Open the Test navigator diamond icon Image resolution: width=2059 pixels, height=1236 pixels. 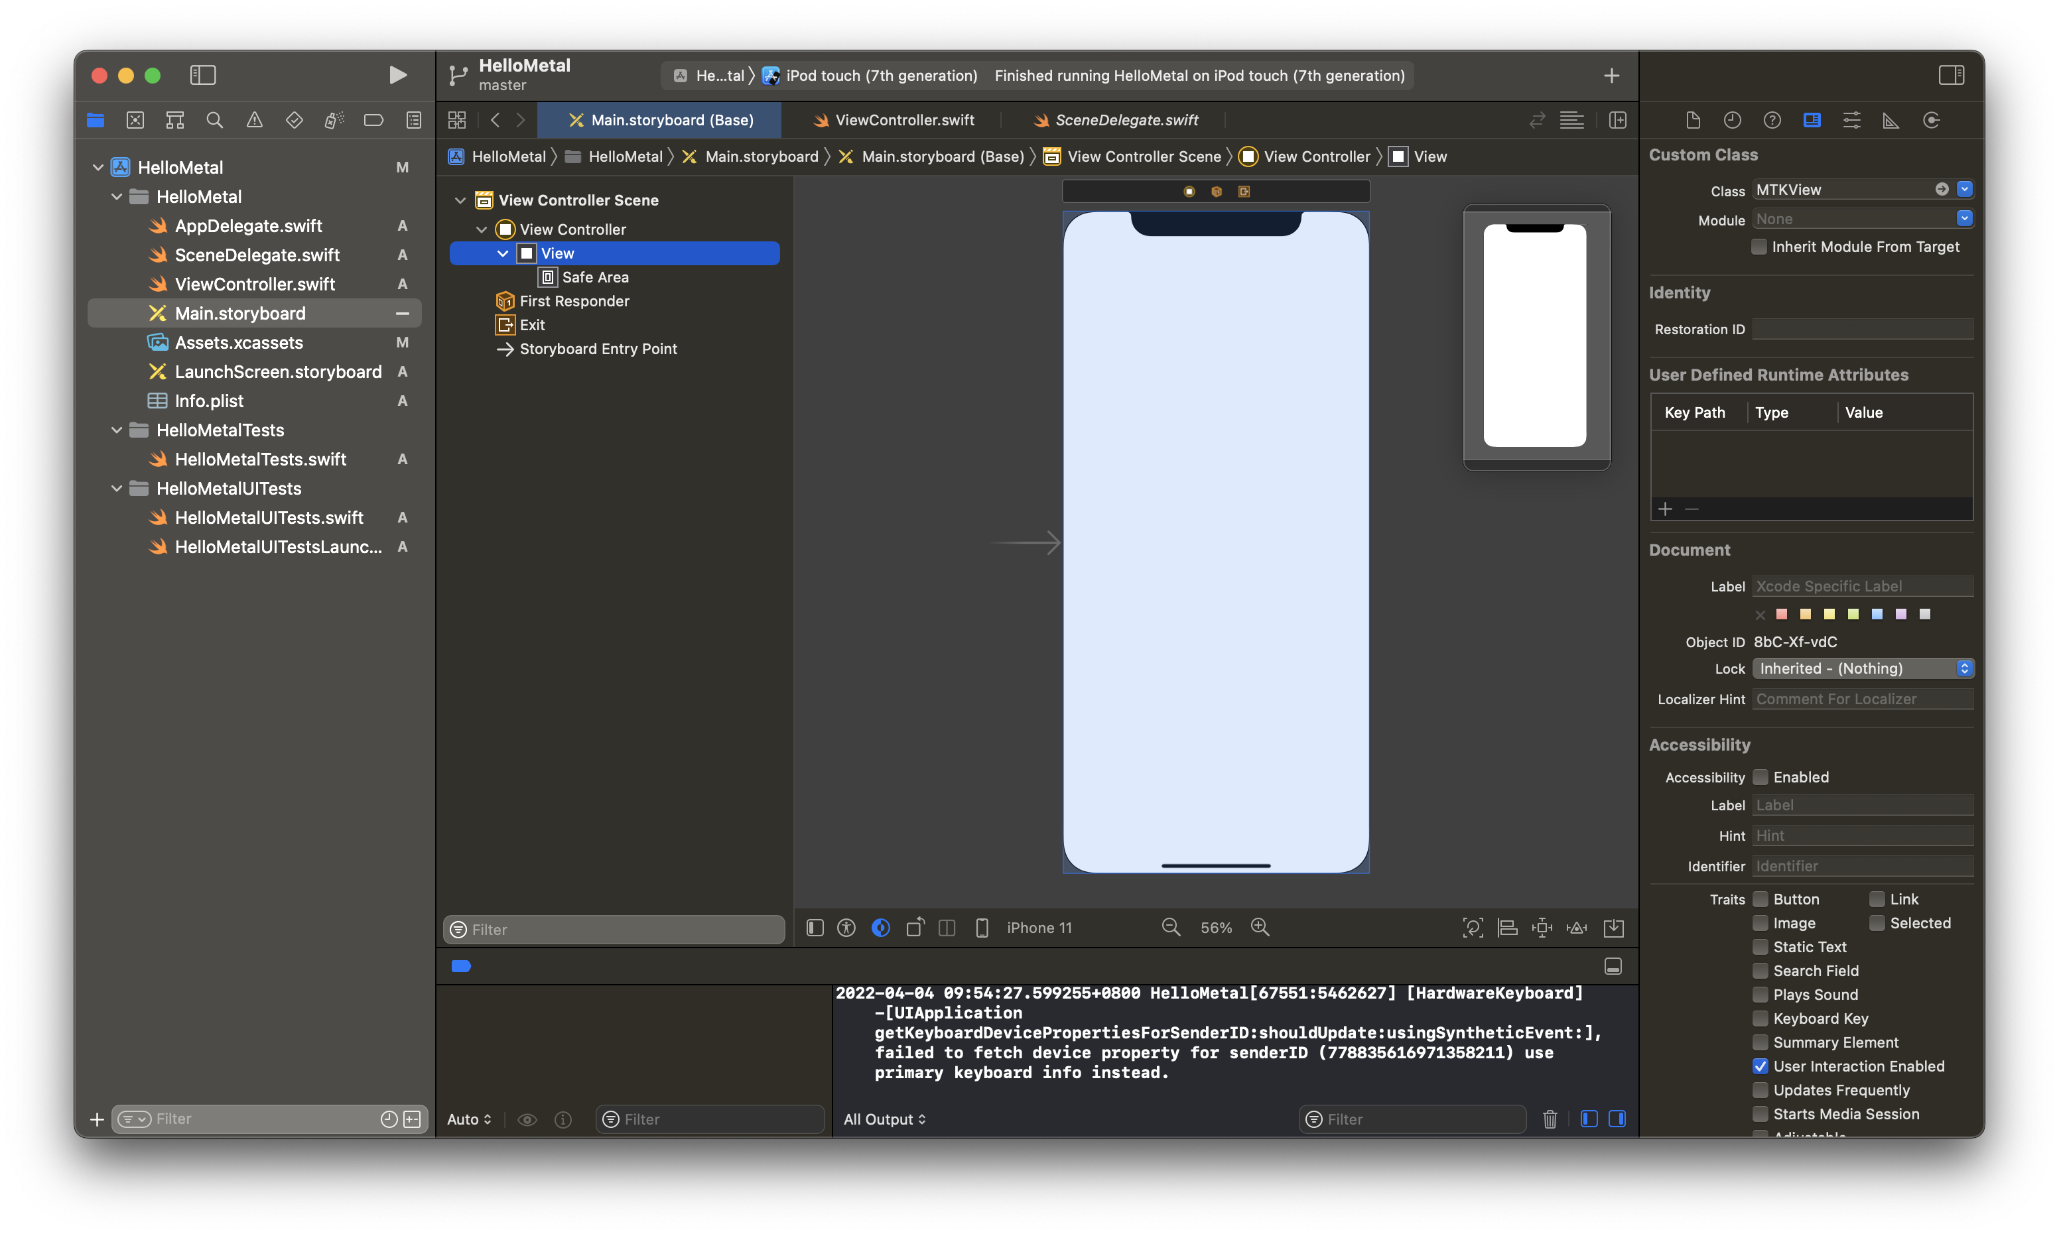(x=294, y=121)
